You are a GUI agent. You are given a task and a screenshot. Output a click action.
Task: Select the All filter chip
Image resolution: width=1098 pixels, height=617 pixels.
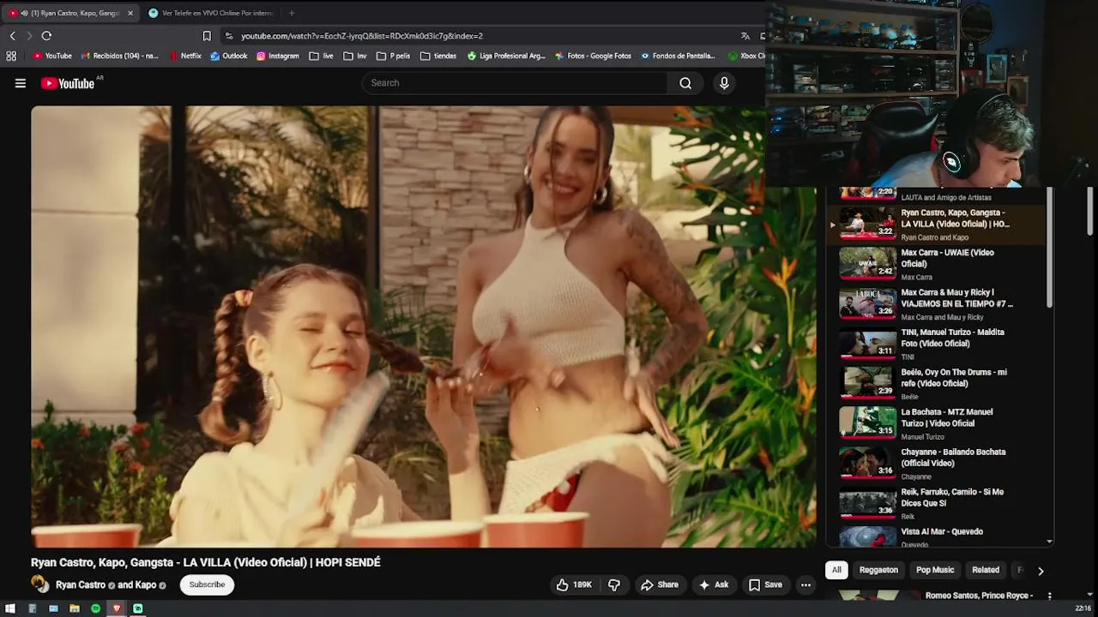(x=836, y=570)
